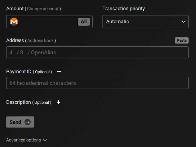Click the Description Optional label

click(29, 102)
